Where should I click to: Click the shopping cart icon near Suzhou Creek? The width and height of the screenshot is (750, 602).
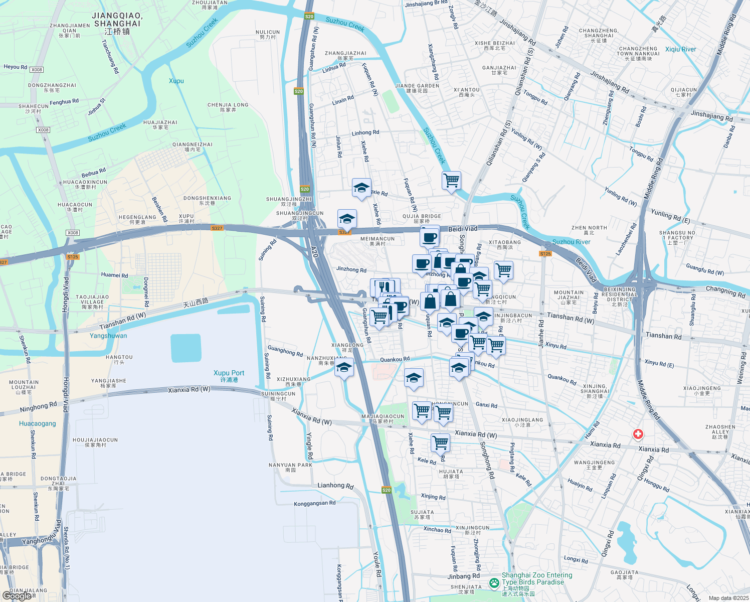click(x=451, y=181)
